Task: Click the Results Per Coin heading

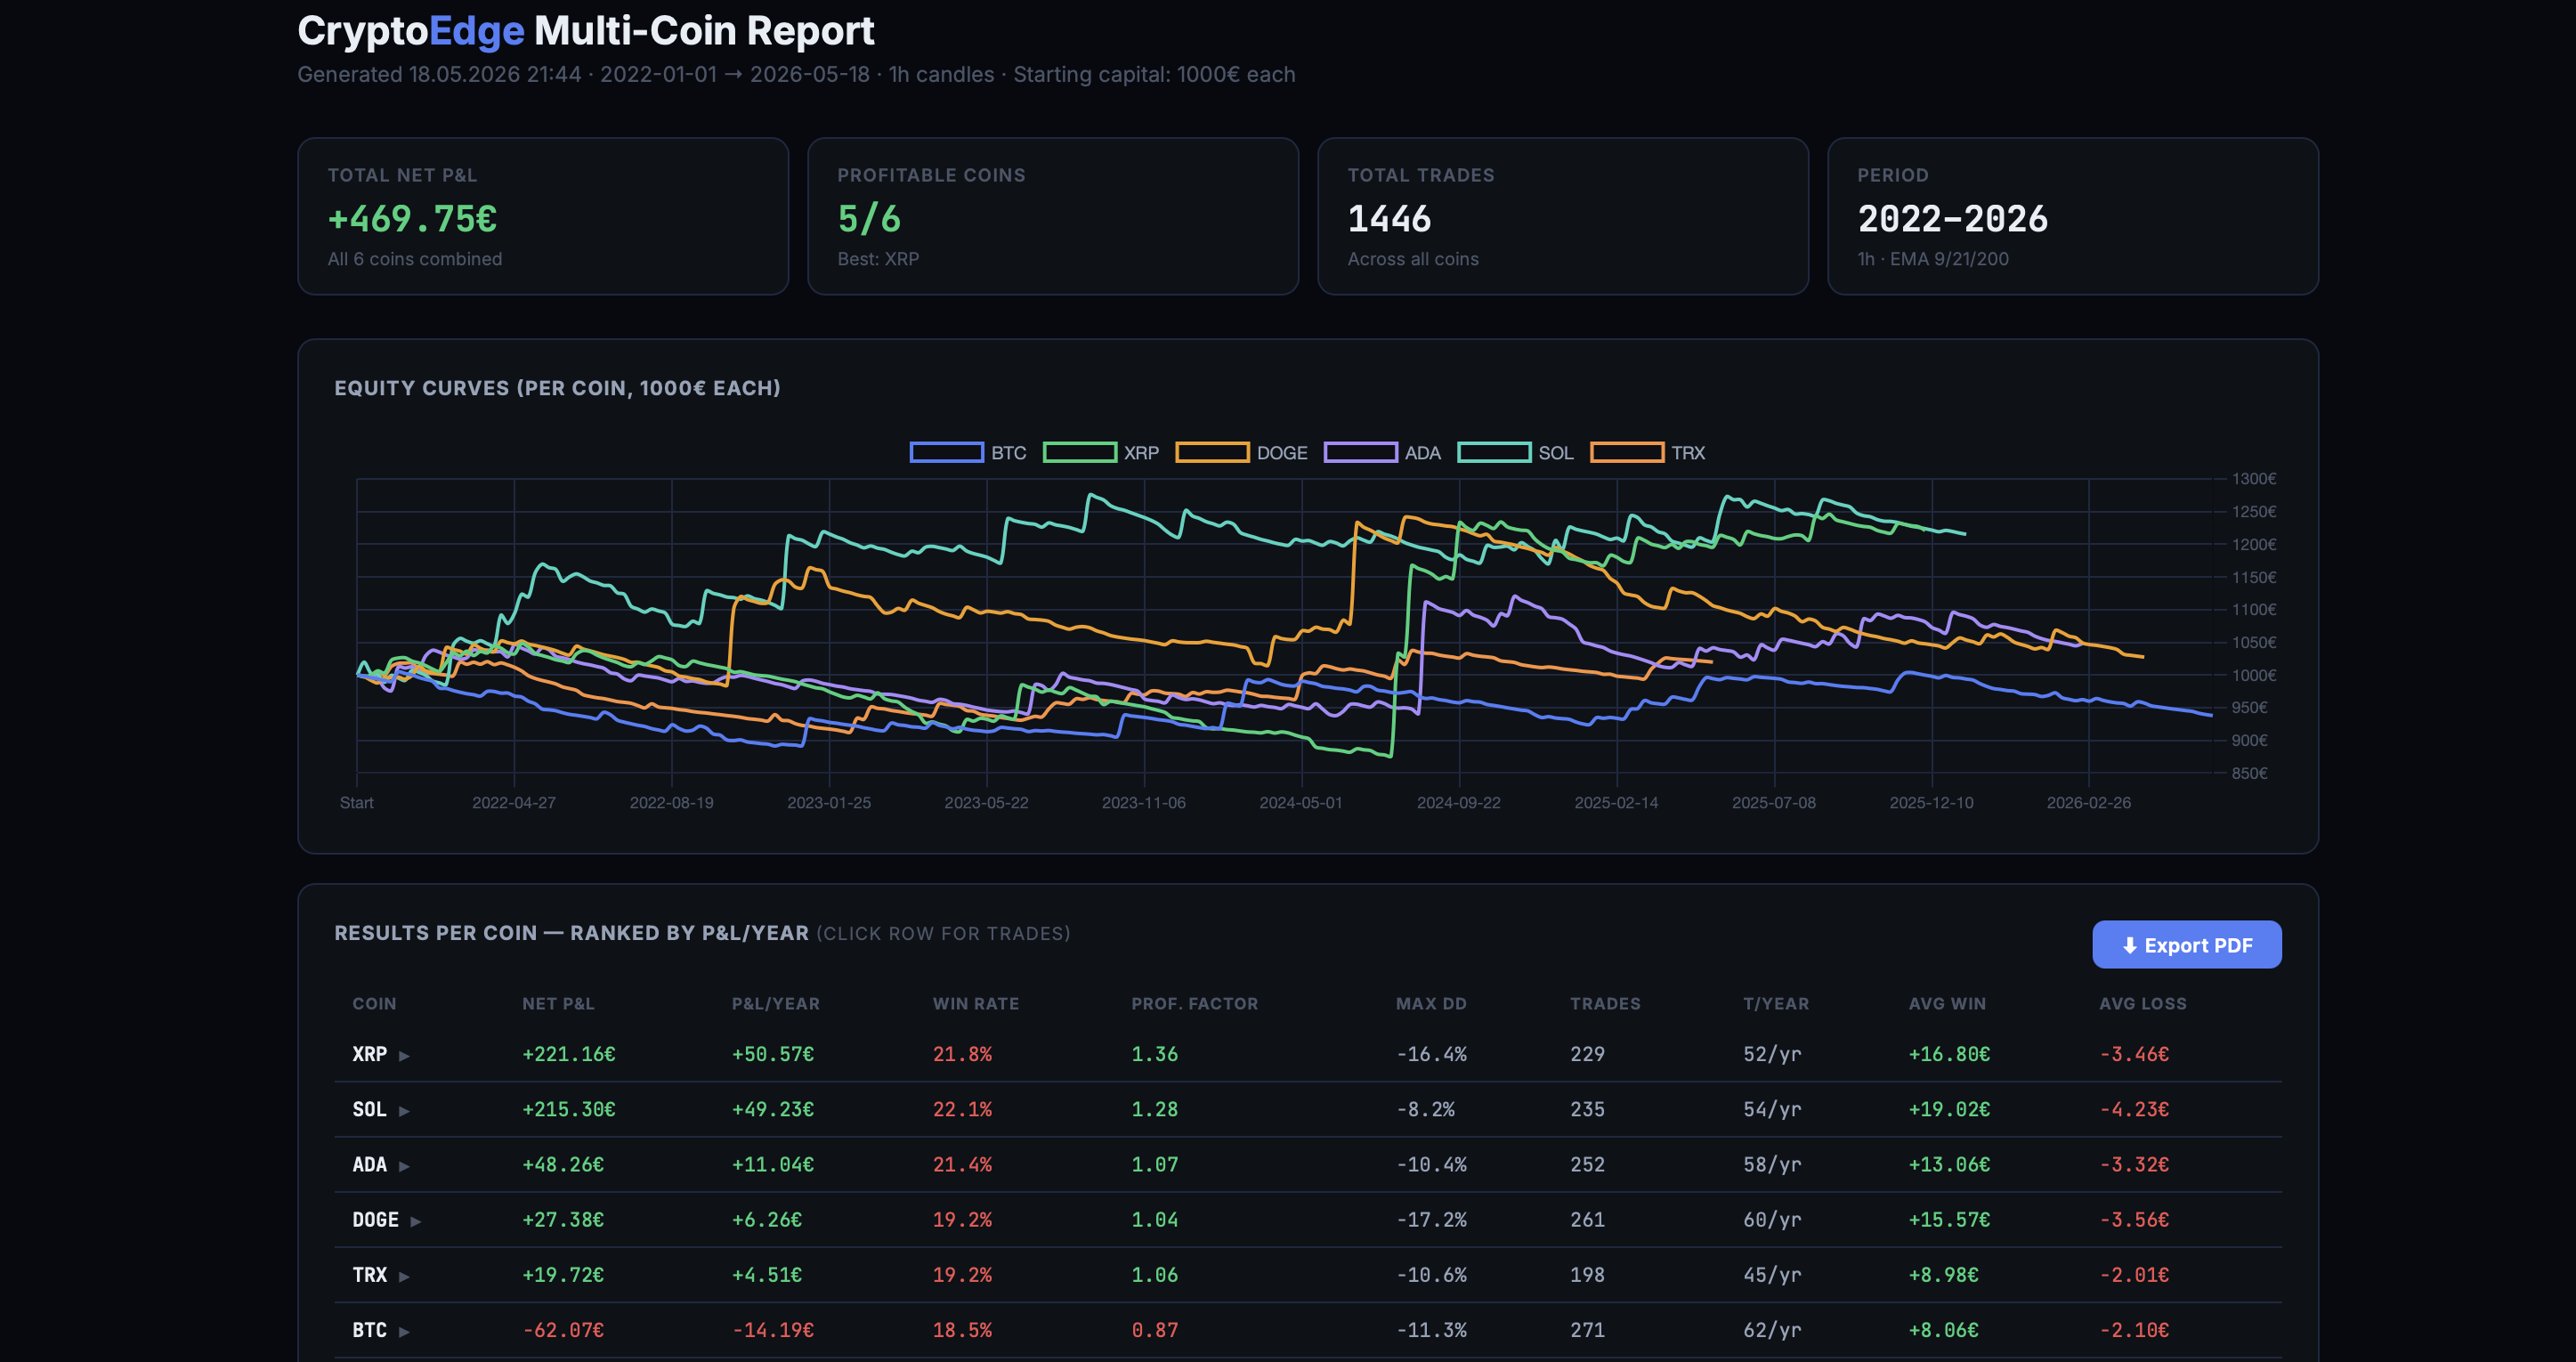Action: click(x=571, y=932)
